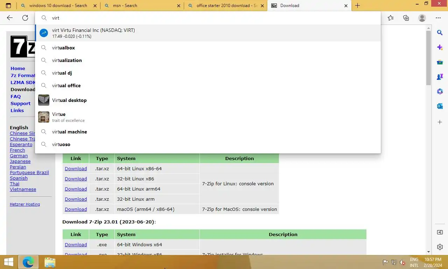Download 32-bit Linux x86 tar.xz
Viewport: 448px width, 269px height.
76,179
